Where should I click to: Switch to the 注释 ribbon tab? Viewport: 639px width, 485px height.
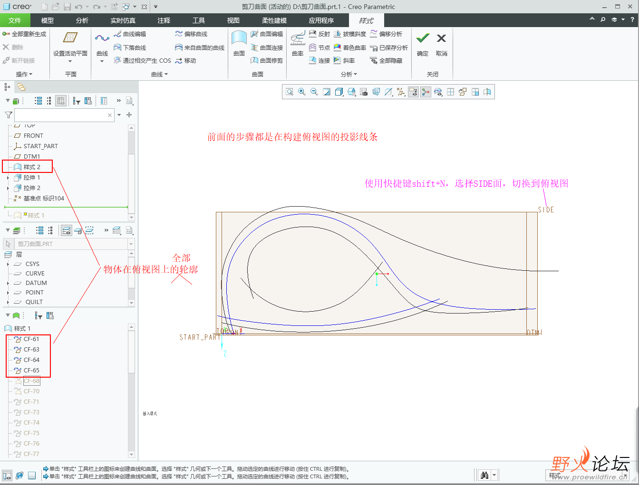point(164,20)
